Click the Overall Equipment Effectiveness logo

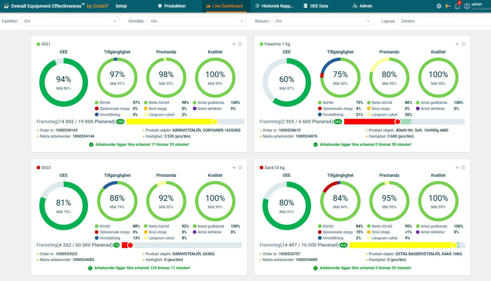coord(6,6)
